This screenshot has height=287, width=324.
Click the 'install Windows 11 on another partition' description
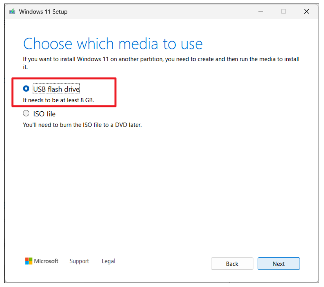(x=161, y=63)
